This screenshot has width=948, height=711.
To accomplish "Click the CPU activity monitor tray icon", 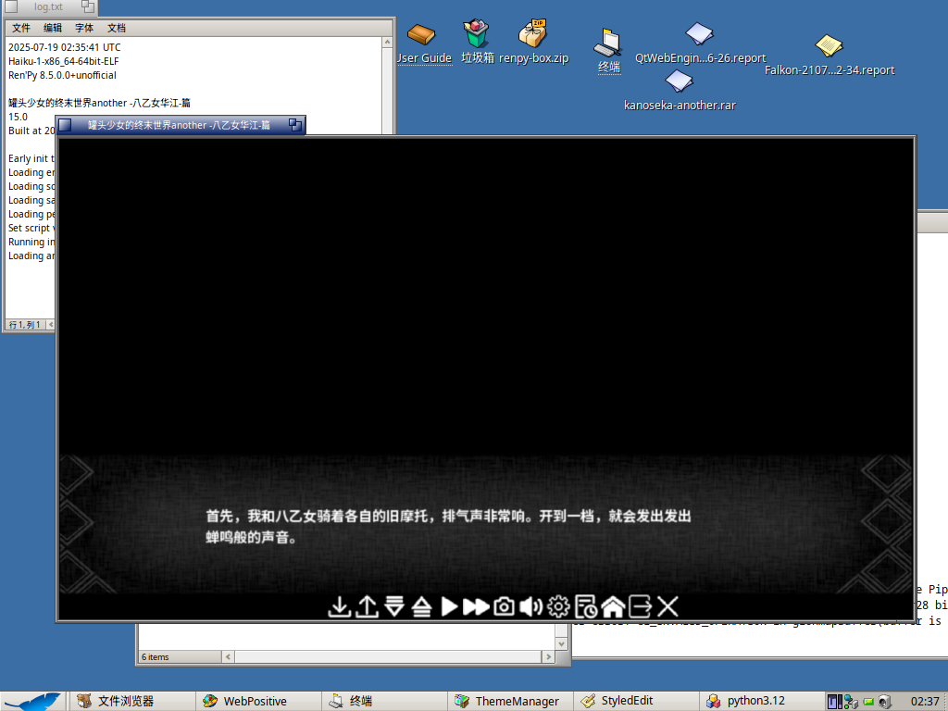I will point(834,702).
